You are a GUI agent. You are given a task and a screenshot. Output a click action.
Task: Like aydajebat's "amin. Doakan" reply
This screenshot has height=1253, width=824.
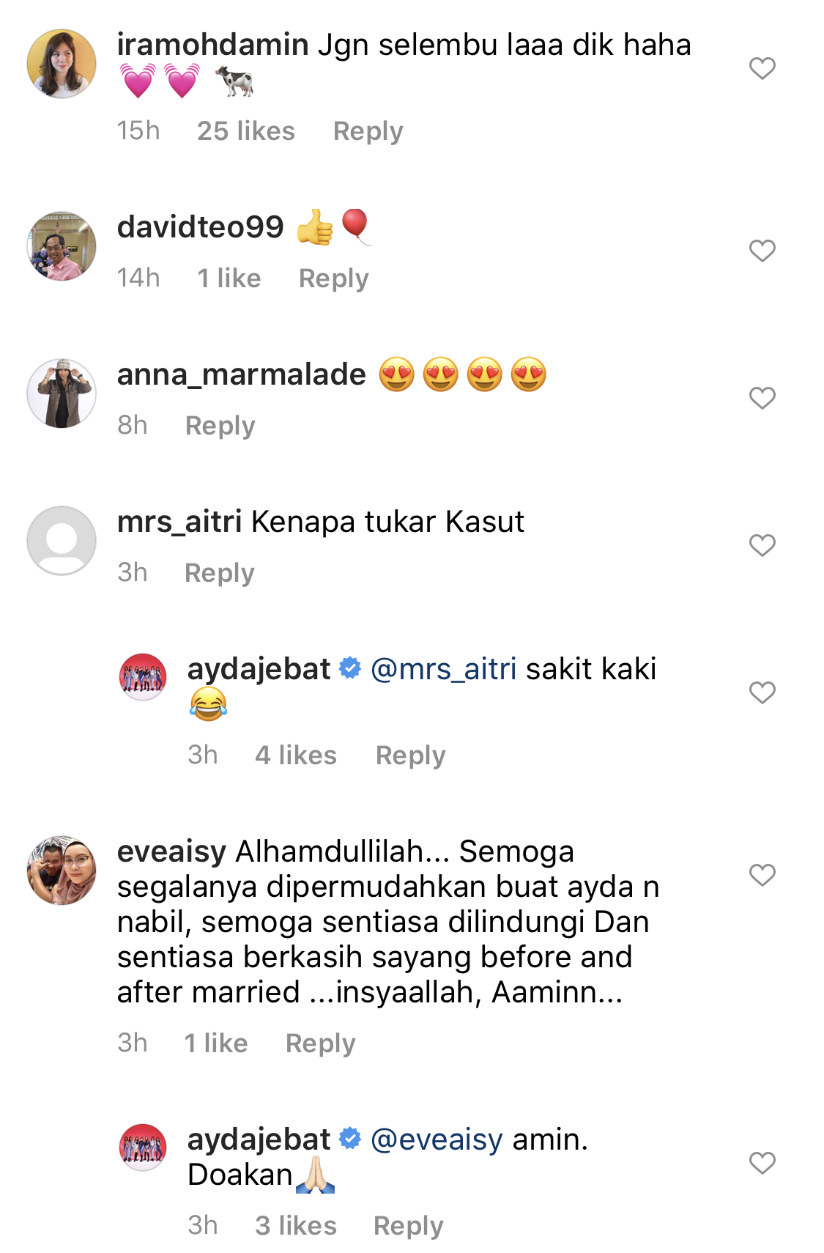point(762,1163)
